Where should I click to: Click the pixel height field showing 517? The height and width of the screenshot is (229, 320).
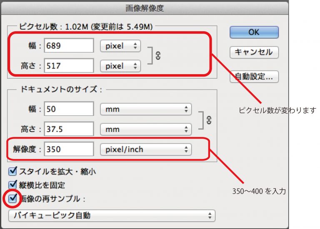click(69, 66)
